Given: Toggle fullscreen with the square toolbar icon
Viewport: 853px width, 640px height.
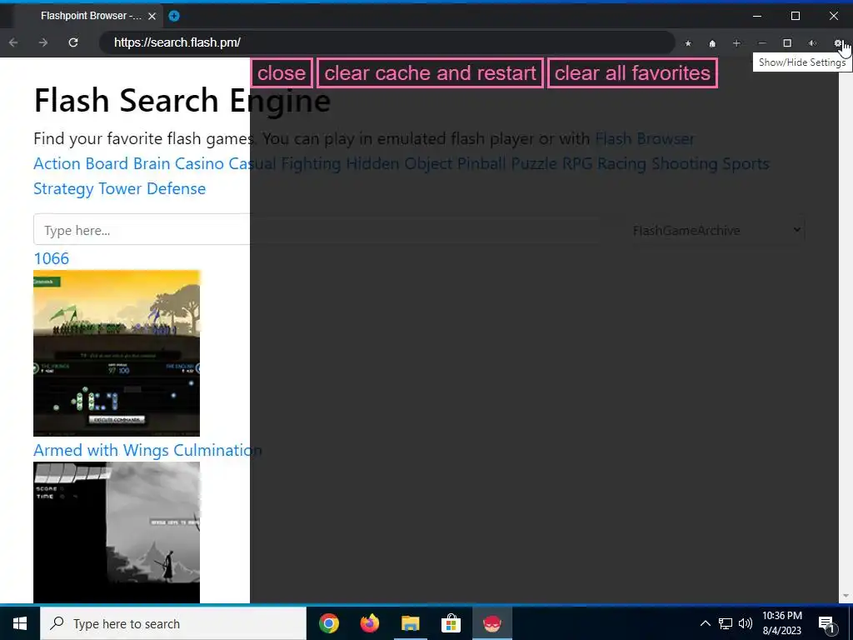Looking at the screenshot, I should click(x=787, y=43).
